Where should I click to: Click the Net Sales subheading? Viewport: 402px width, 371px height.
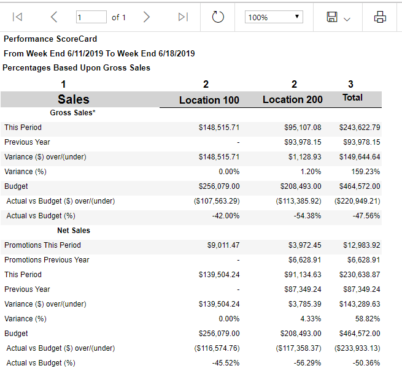[74, 231]
